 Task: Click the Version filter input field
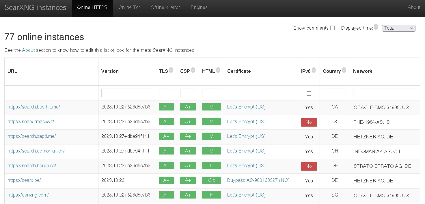(127, 93)
